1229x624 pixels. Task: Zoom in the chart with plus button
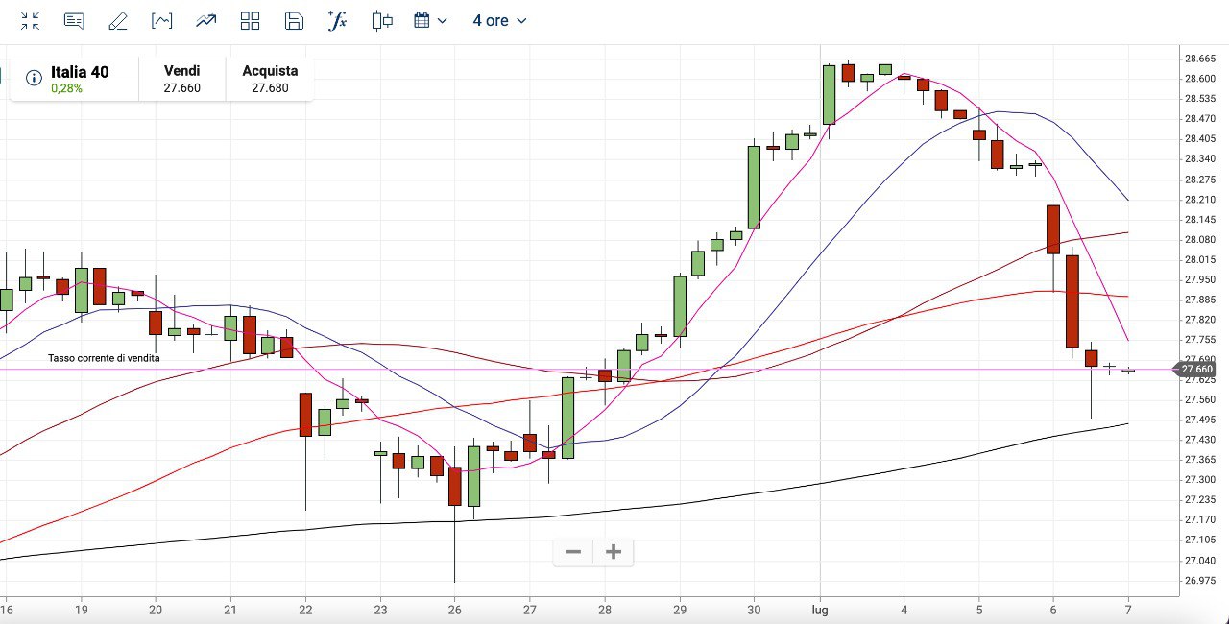pos(614,552)
